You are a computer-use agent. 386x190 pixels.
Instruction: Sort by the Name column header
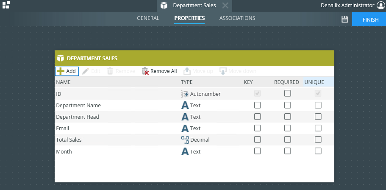(64, 82)
